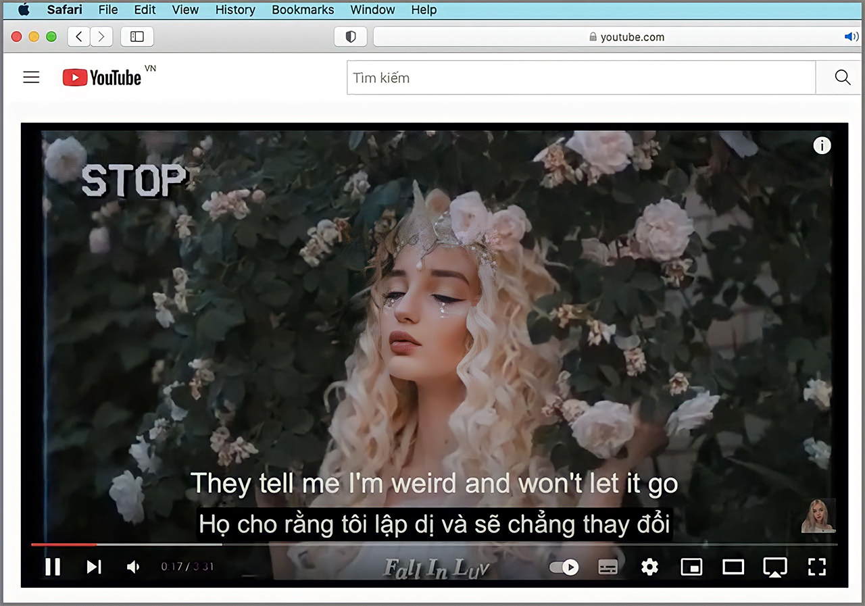The image size is (865, 606).
Task: Open the AirPlay button
Action: [x=775, y=567]
